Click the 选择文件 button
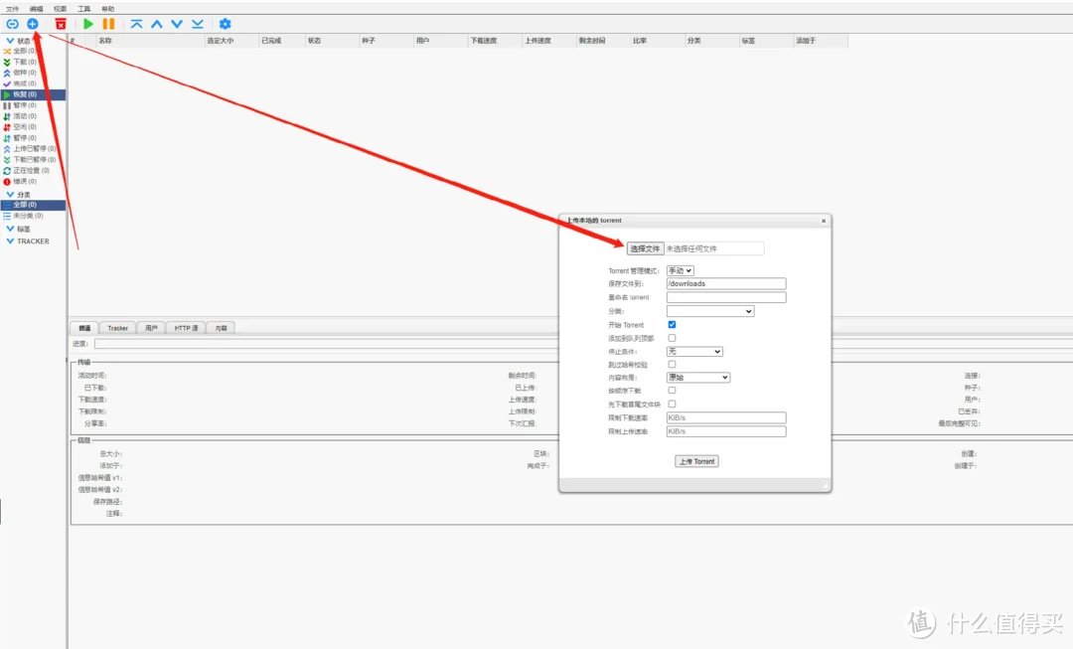The width and height of the screenshot is (1073, 649). [x=645, y=248]
